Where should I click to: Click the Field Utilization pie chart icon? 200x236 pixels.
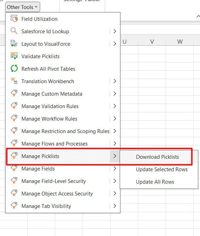(14, 19)
